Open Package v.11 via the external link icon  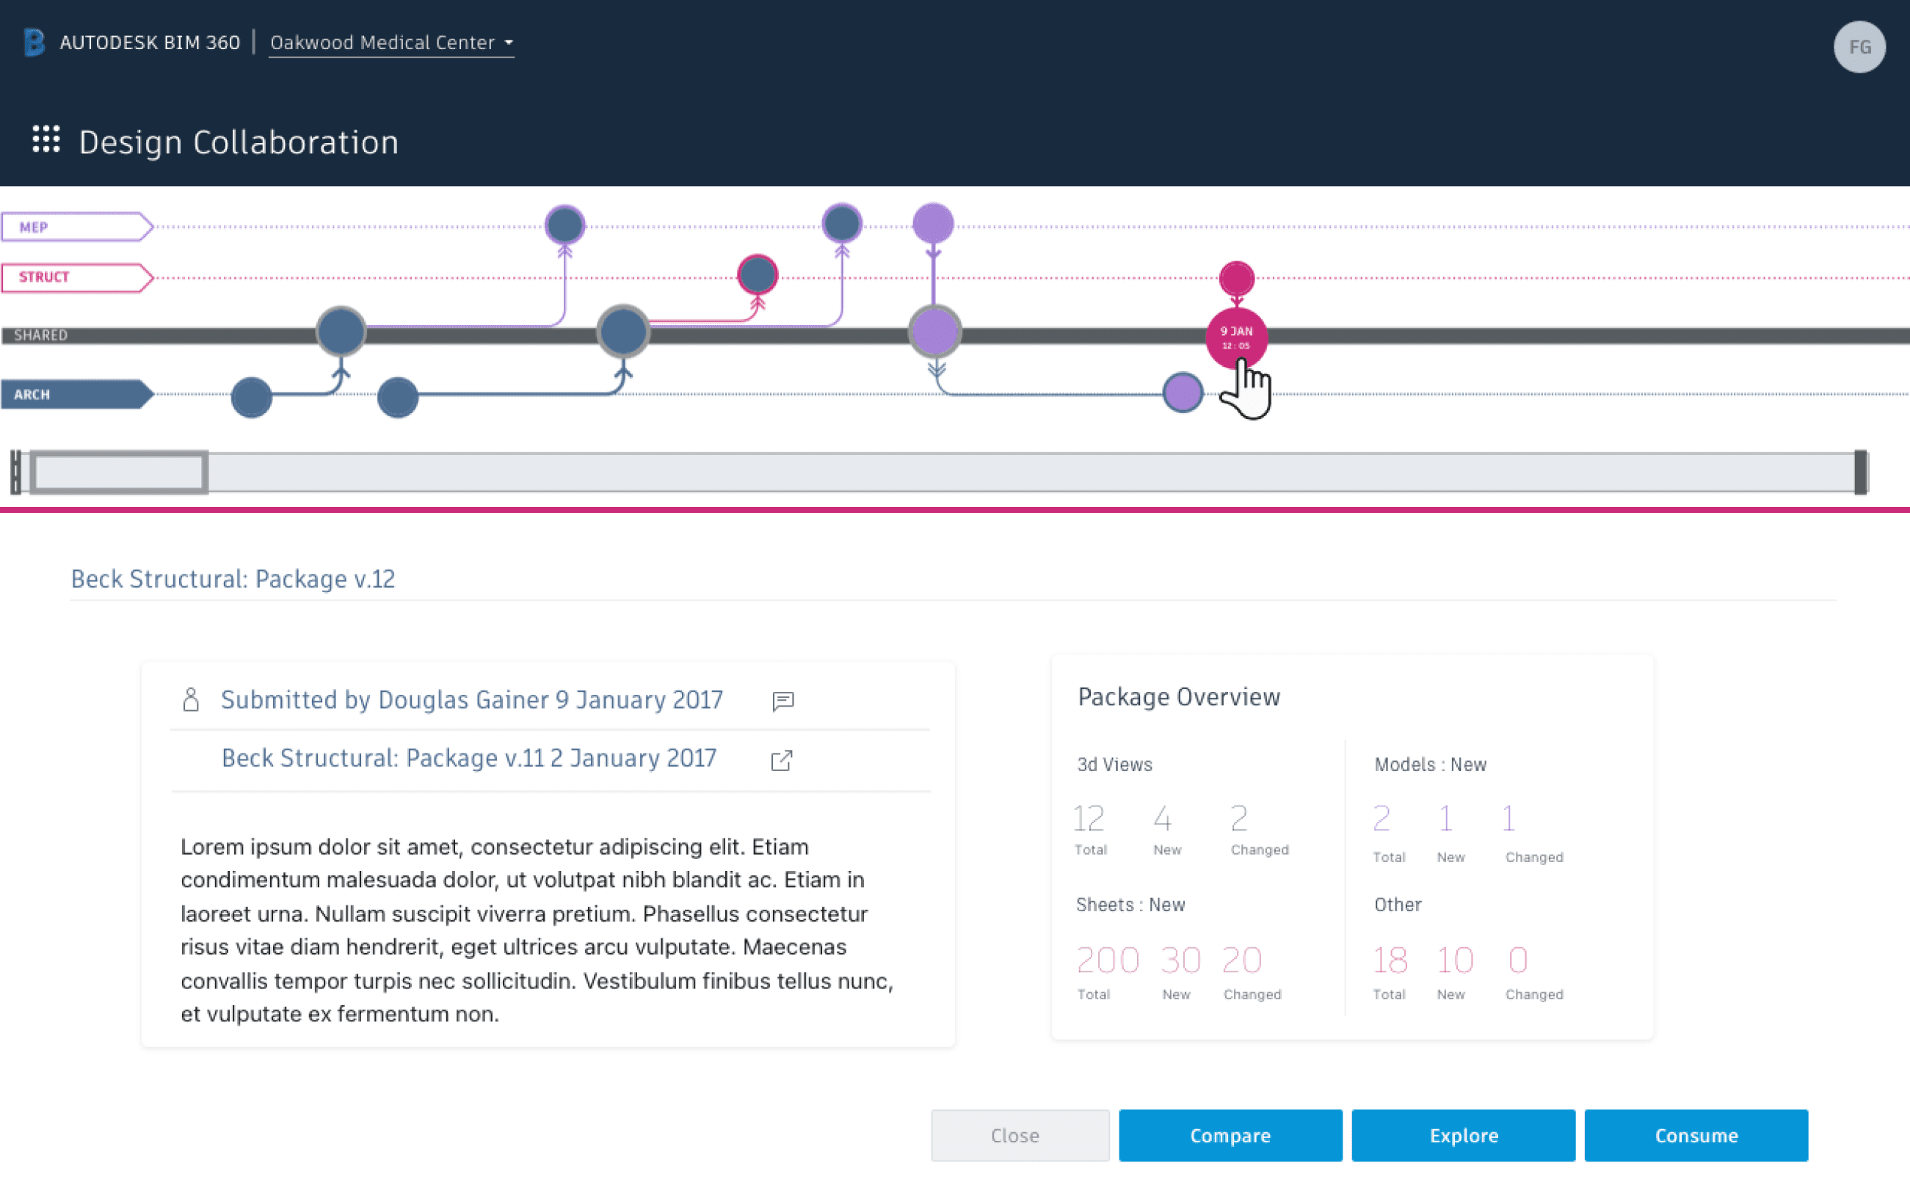(x=780, y=760)
